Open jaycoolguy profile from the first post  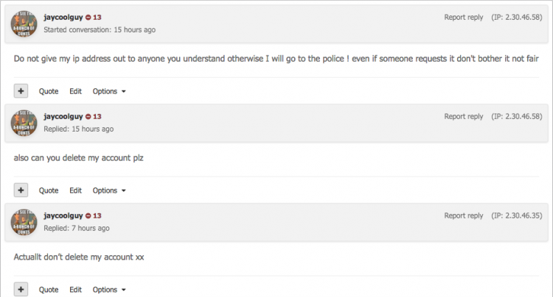63,17
